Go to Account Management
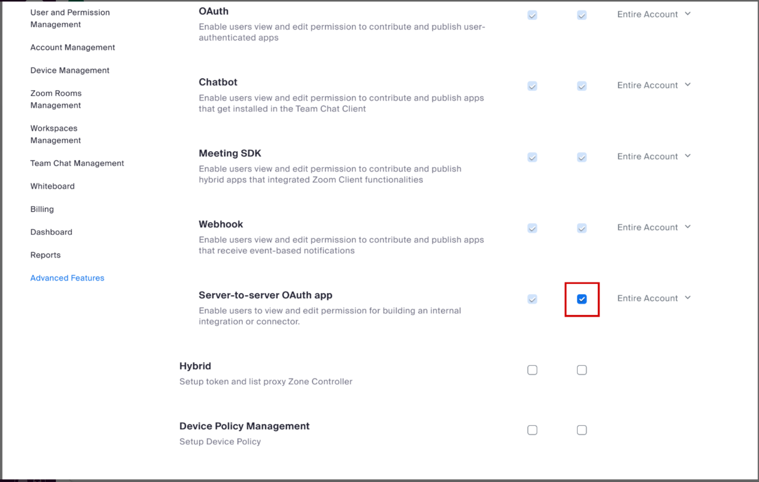This screenshot has height=482, width=759. 72,48
